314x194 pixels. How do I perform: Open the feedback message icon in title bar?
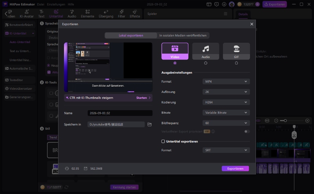[x=217, y=4]
